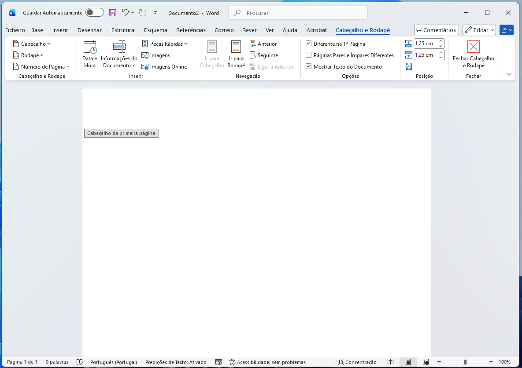Click the Procurar search box

coord(298,13)
